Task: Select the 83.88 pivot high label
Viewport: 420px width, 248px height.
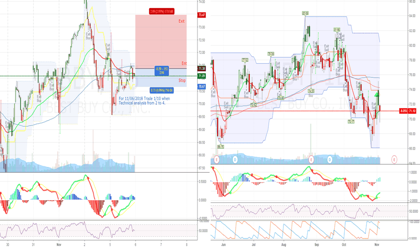Action: [305, 13]
